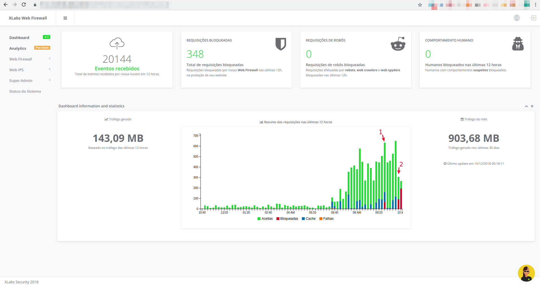
Task: Toggle the Aceitas green legend swatch
Action: click(259, 219)
